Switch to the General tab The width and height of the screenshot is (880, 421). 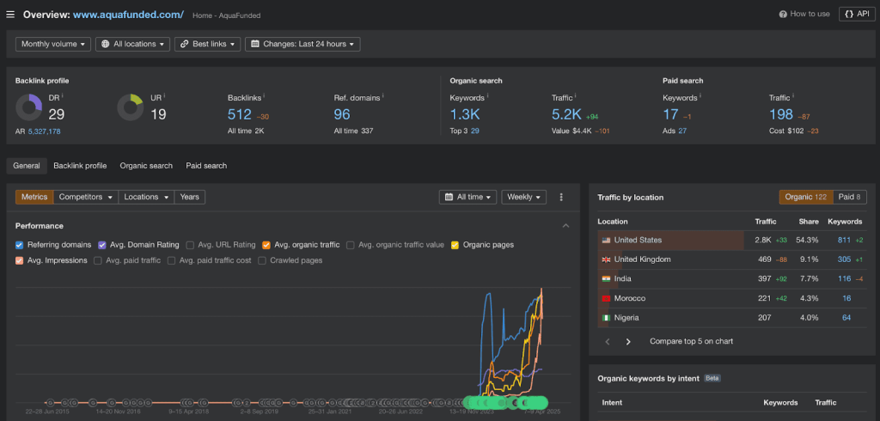[x=27, y=166]
